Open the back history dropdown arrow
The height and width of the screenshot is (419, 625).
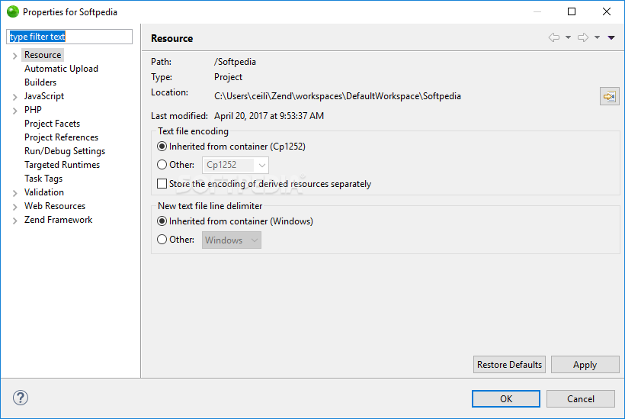click(568, 37)
